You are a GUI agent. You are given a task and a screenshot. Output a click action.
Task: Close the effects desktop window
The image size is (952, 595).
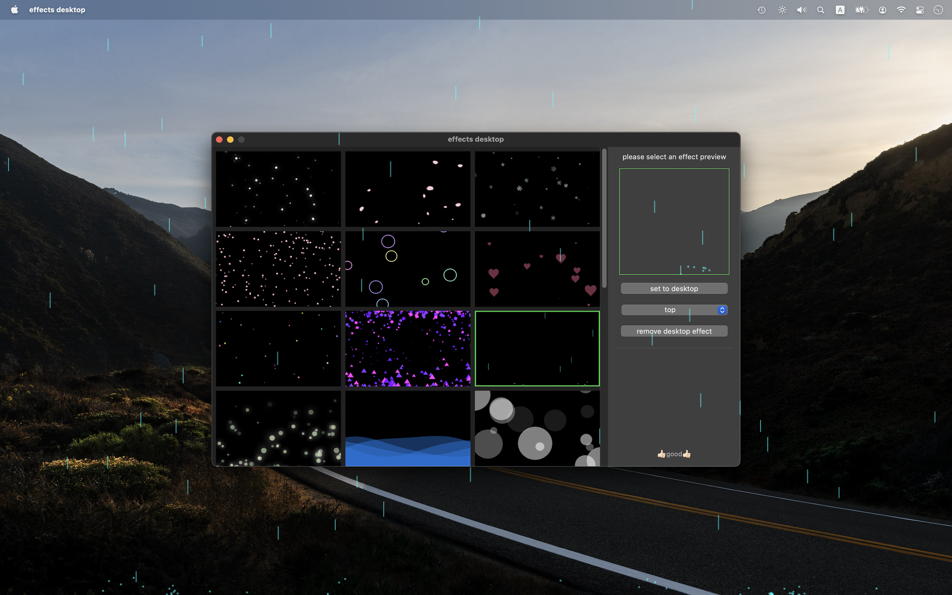(219, 140)
